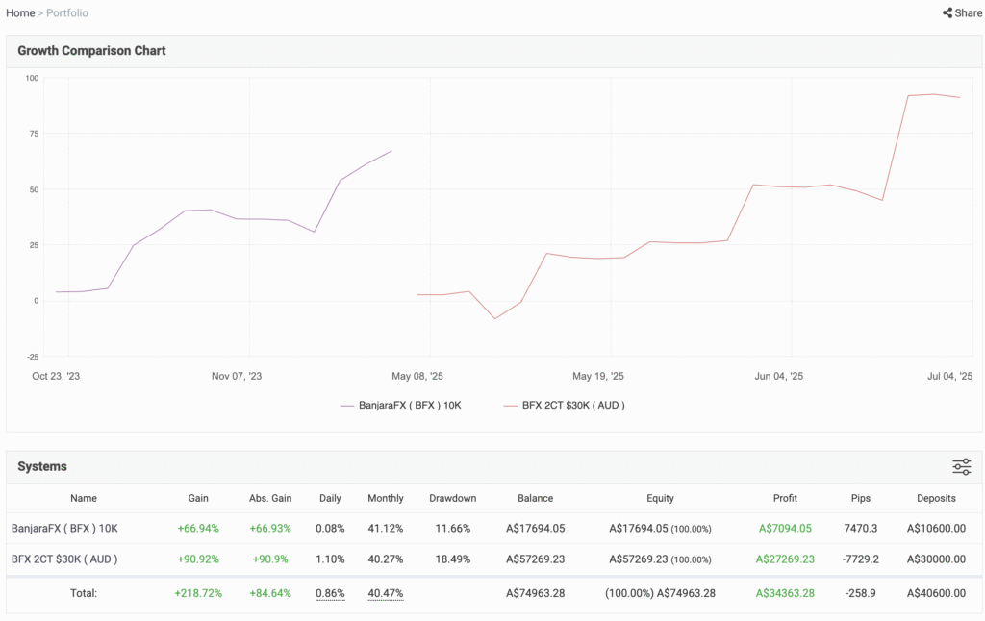Sort by the Pips column header
Viewport: 985px width, 621px height.
point(861,498)
